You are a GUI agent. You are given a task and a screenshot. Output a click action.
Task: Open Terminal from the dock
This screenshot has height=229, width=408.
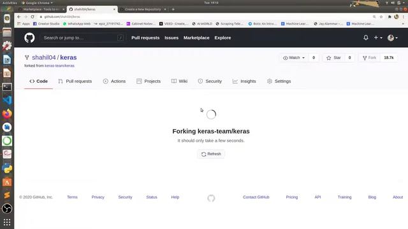(7, 87)
